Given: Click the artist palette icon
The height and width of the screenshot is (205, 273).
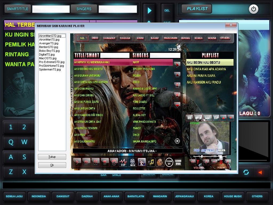Looking at the screenshot, I should [160, 162].
